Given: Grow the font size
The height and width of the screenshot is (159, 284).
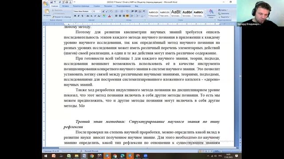Looking at the screenshot, I should coord(103,11).
